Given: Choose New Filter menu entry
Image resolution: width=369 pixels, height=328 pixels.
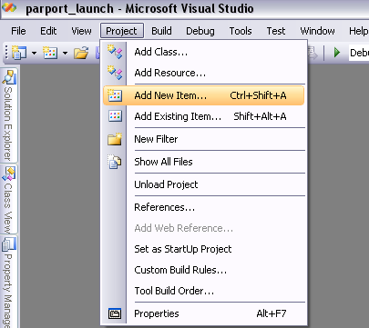Looking at the screenshot, I should [x=203, y=139].
